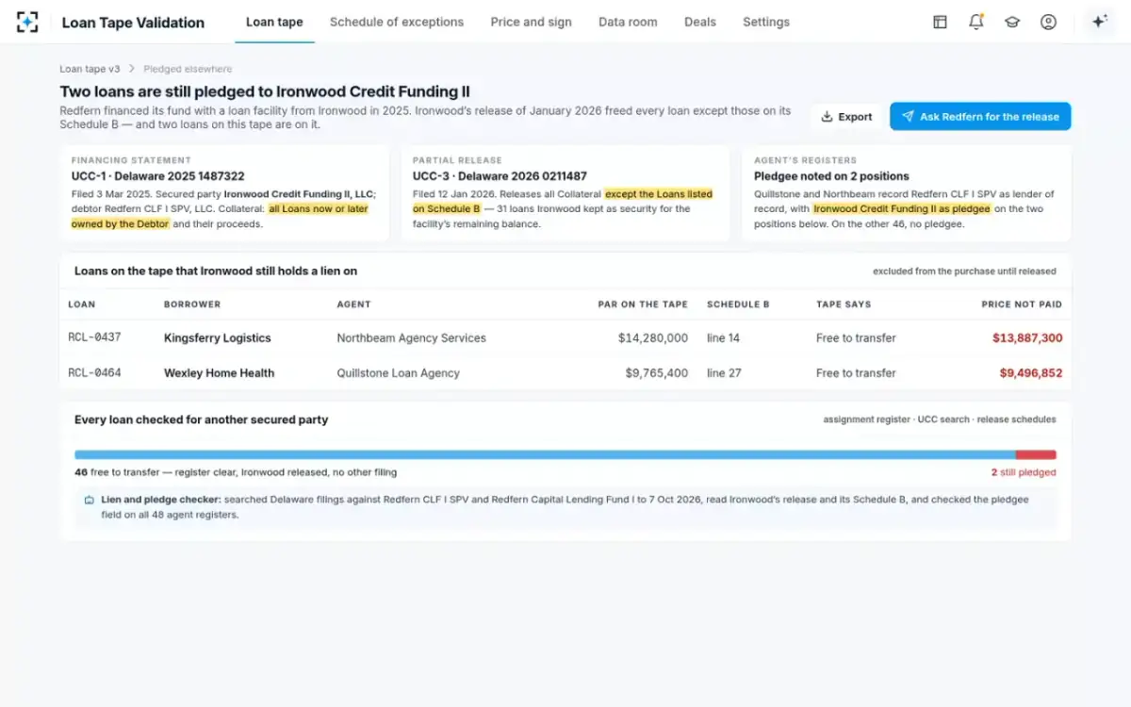Viewport: 1131px width, 707px height.
Task: Click Northbeam Agency Services agent
Action: 411,337
